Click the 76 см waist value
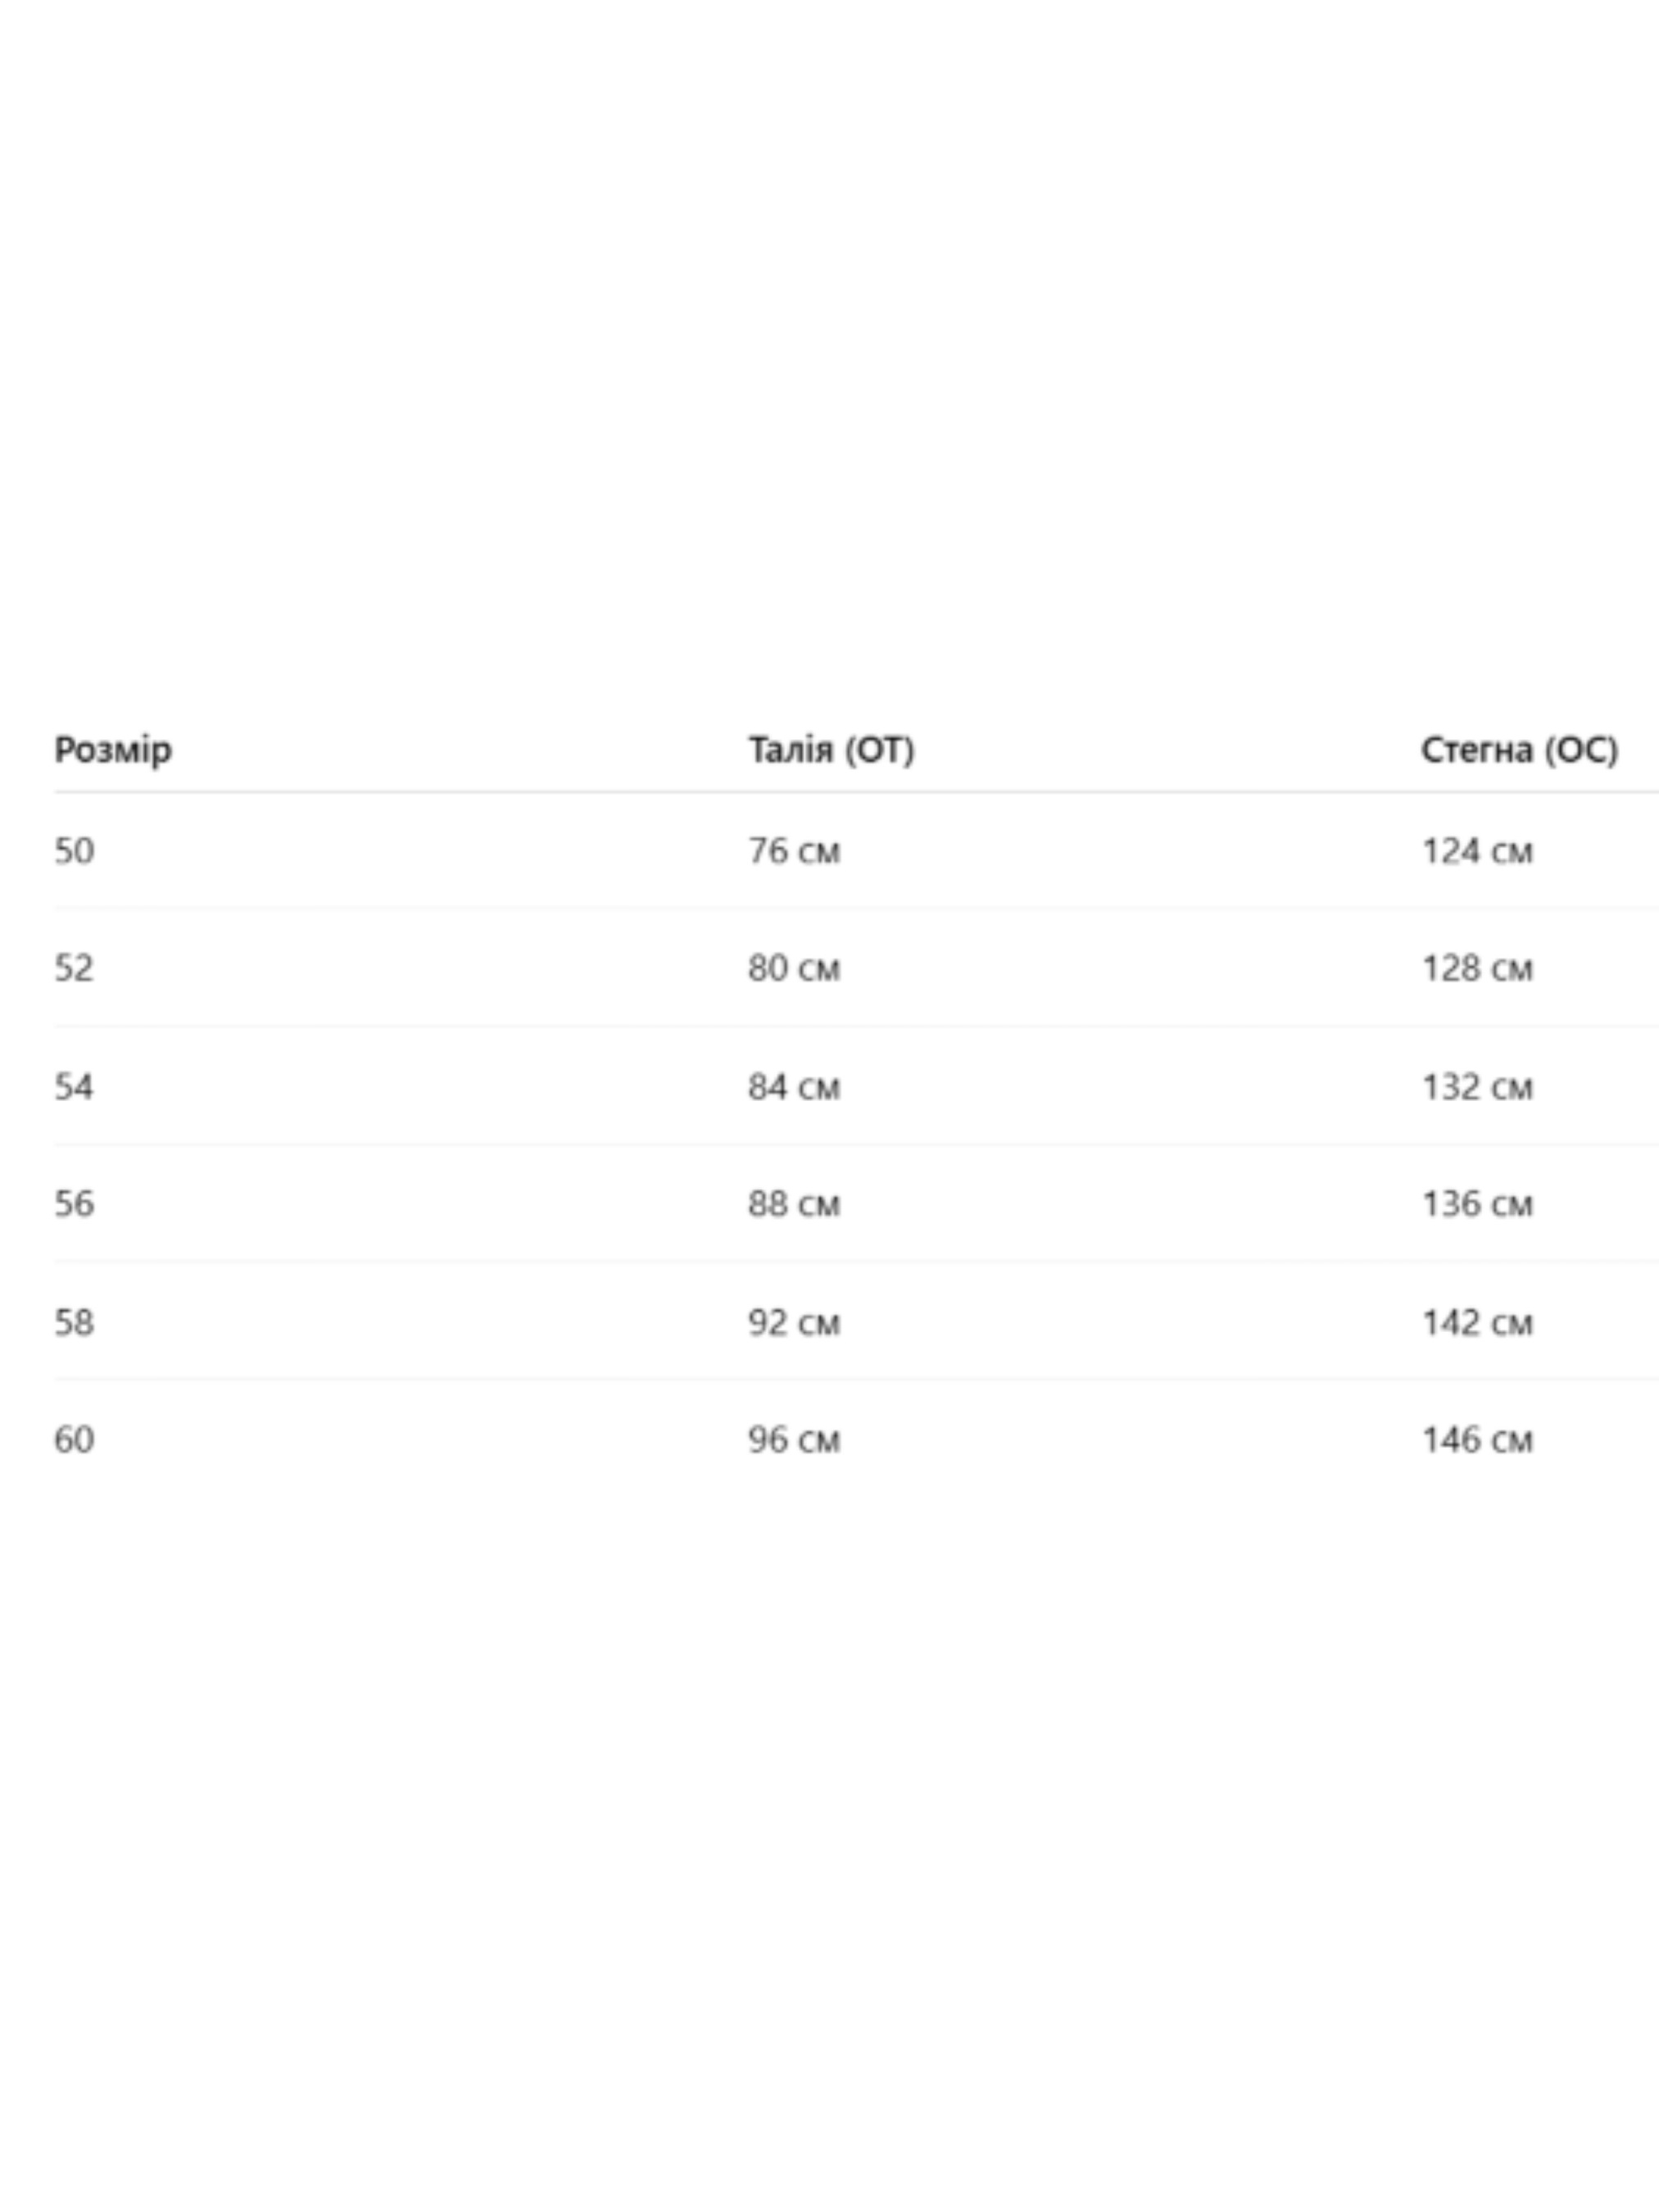The width and height of the screenshot is (1659, 2212). (794, 851)
